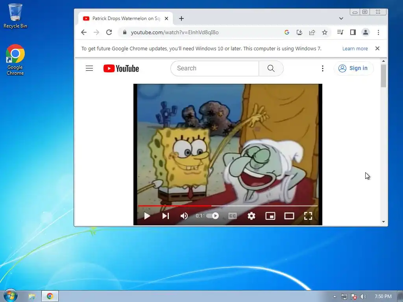Toggle the autoplay switch
403x302 pixels.
tap(213, 216)
